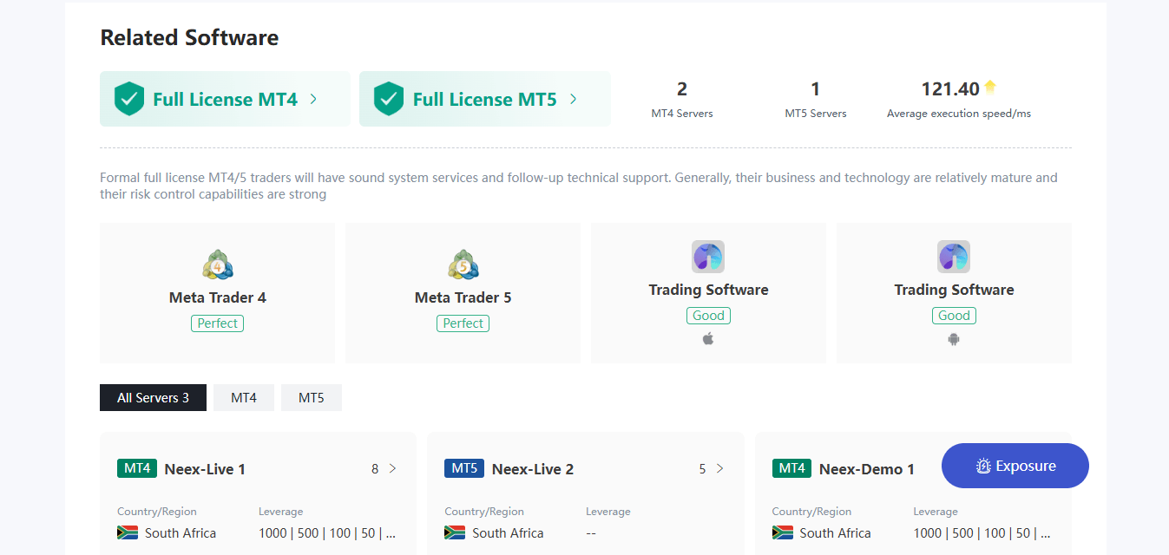Click the Good tag on the Apple Trading Software
Viewport: 1169px width, 555px height.
[x=708, y=316]
